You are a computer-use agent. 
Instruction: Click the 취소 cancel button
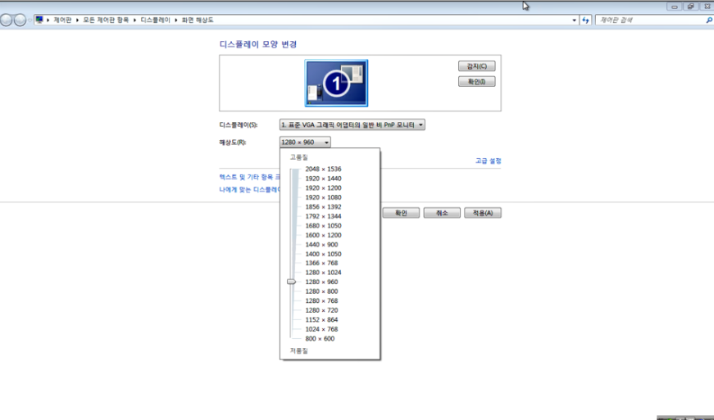point(442,213)
